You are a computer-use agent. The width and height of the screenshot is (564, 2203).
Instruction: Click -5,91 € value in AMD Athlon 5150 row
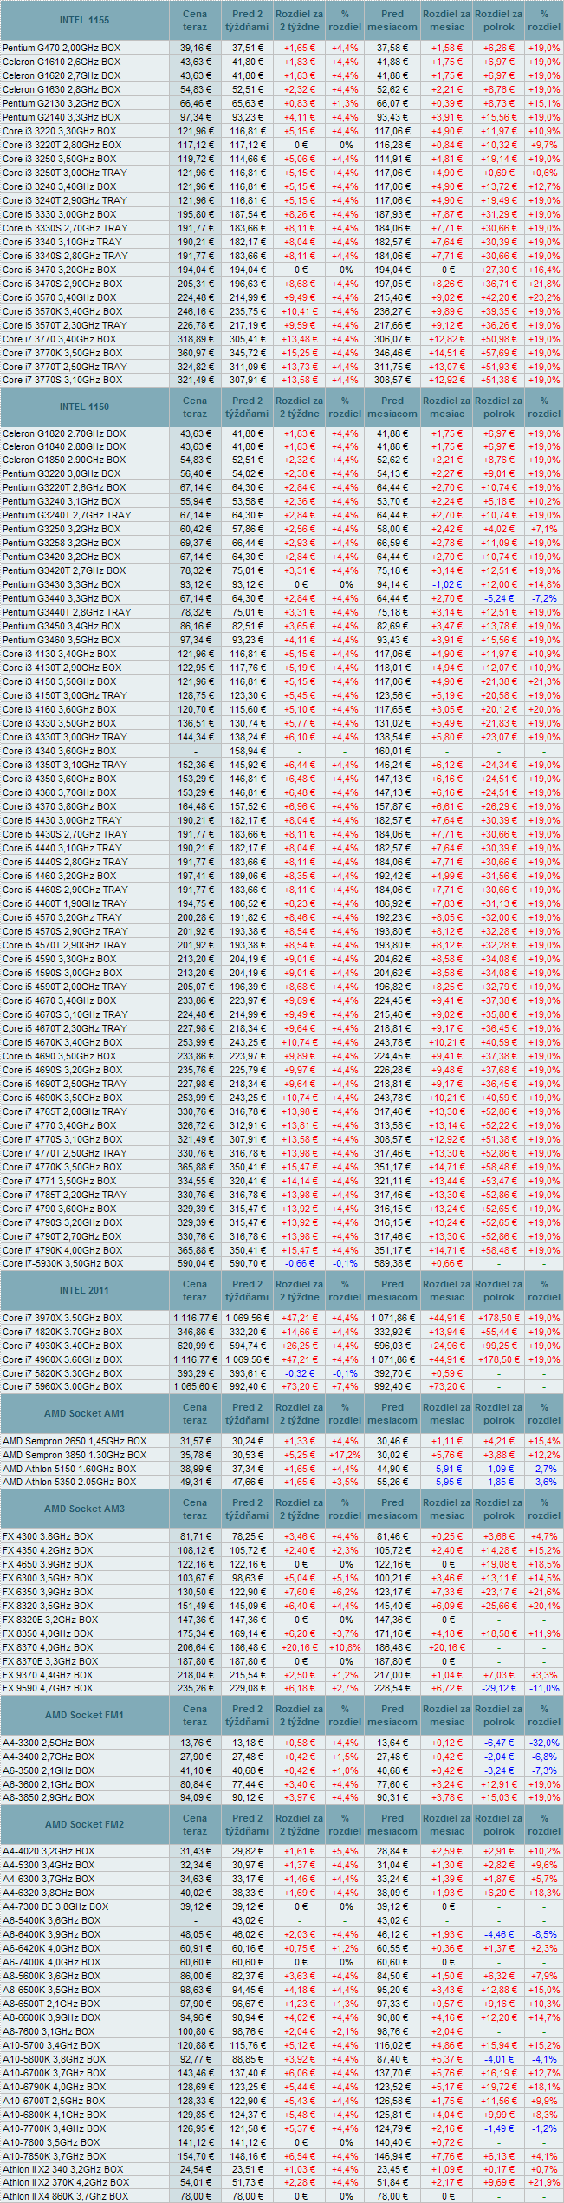[x=447, y=1469]
